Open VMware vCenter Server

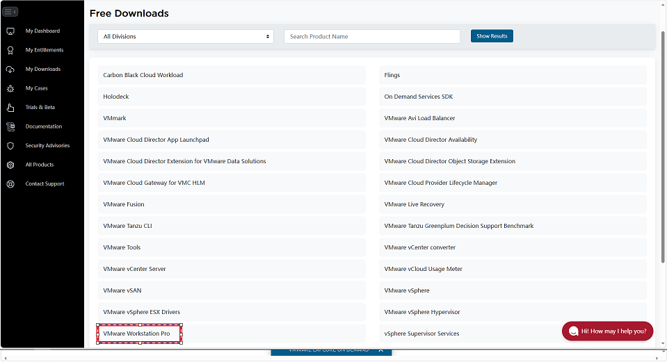click(232, 269)
